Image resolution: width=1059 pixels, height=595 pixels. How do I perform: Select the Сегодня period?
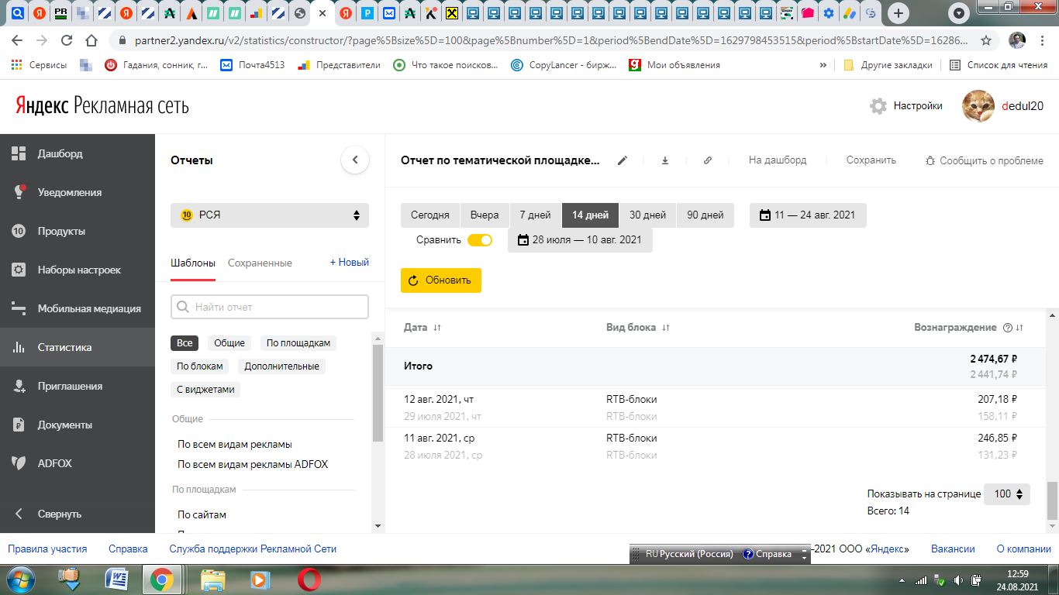[430, 215]
